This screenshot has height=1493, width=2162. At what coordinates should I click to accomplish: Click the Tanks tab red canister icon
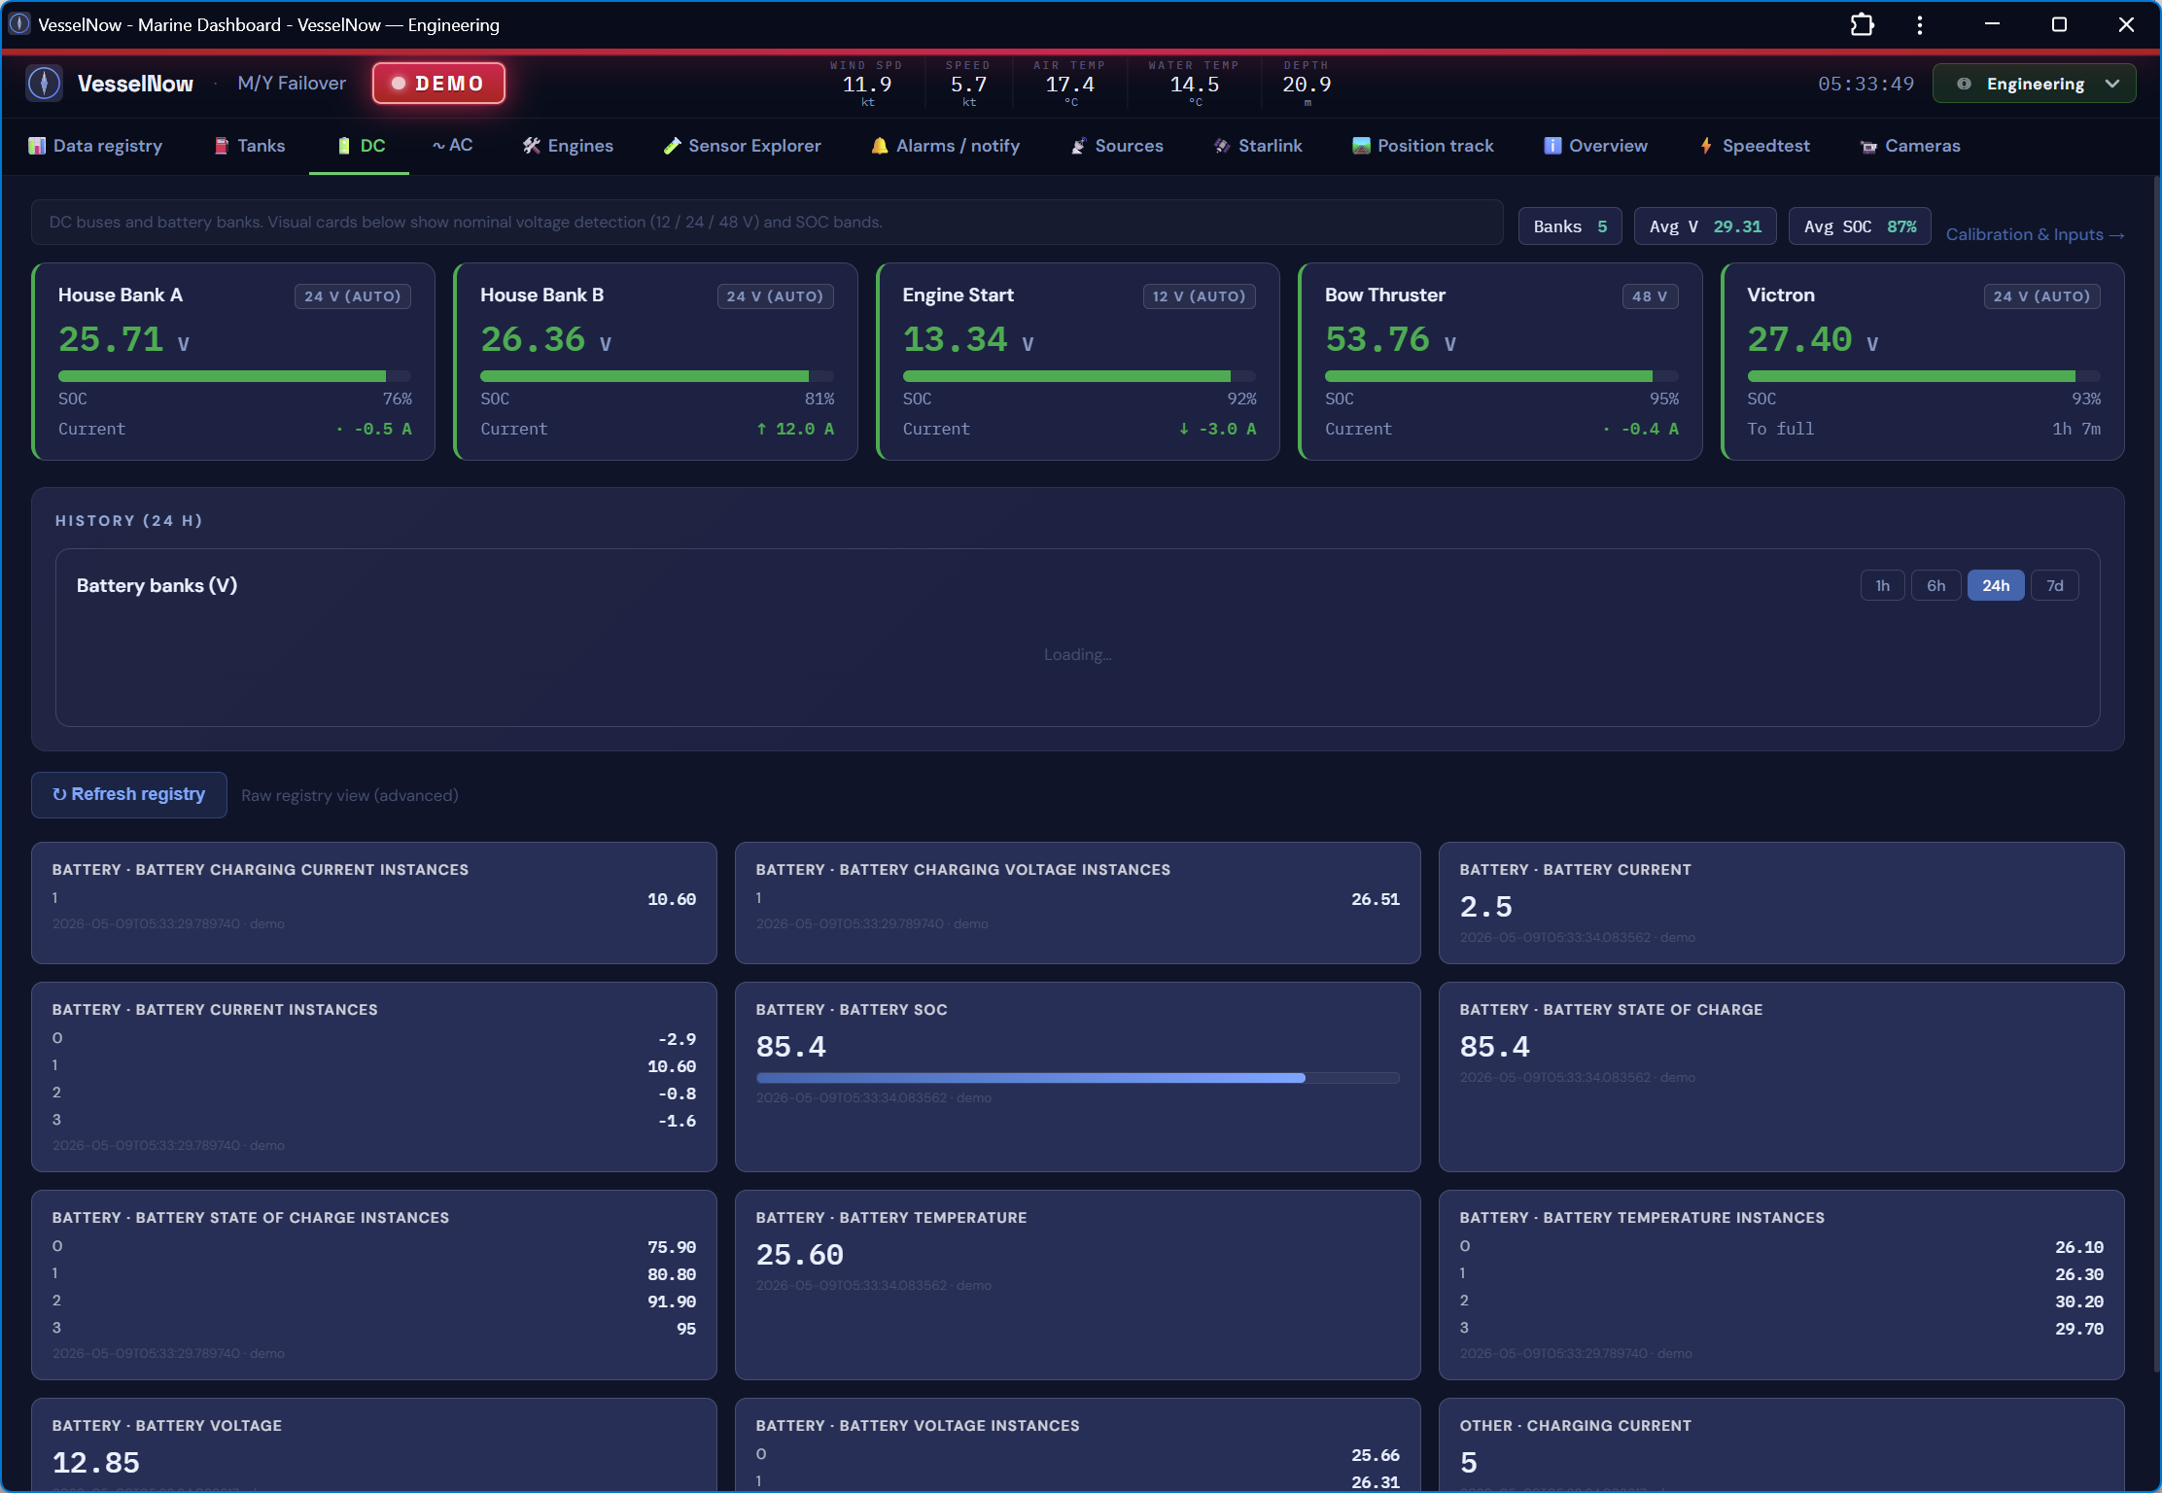click(x=222, y=146)
